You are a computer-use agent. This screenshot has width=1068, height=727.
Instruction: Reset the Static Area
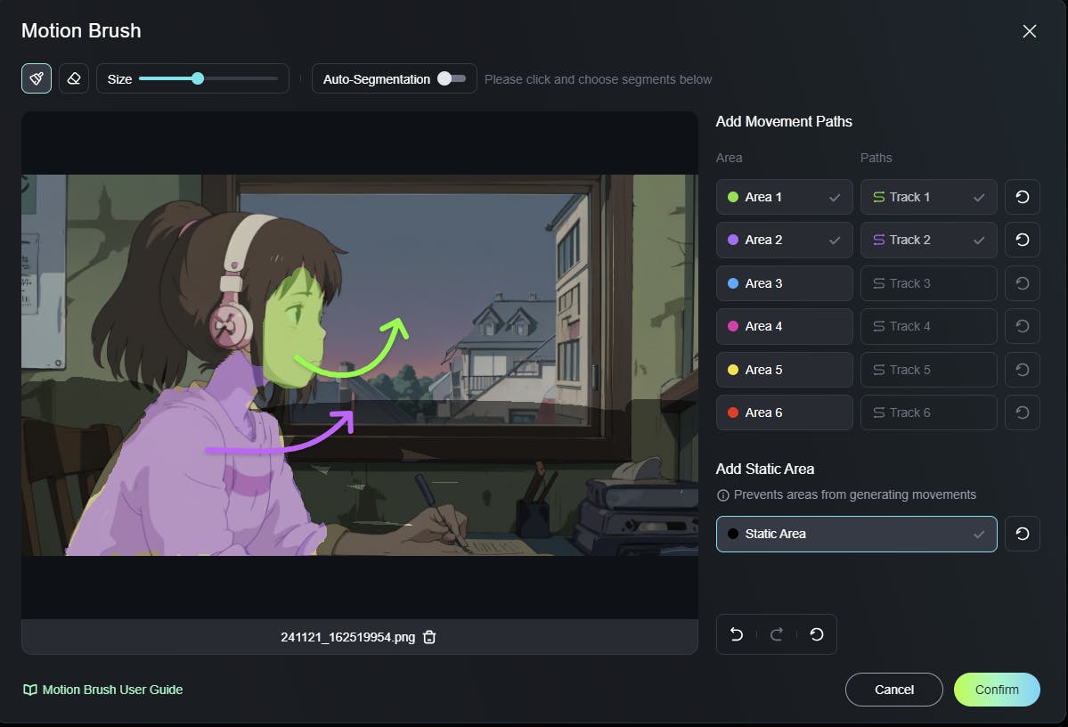pyautogui.click(x=1023, y=535)
